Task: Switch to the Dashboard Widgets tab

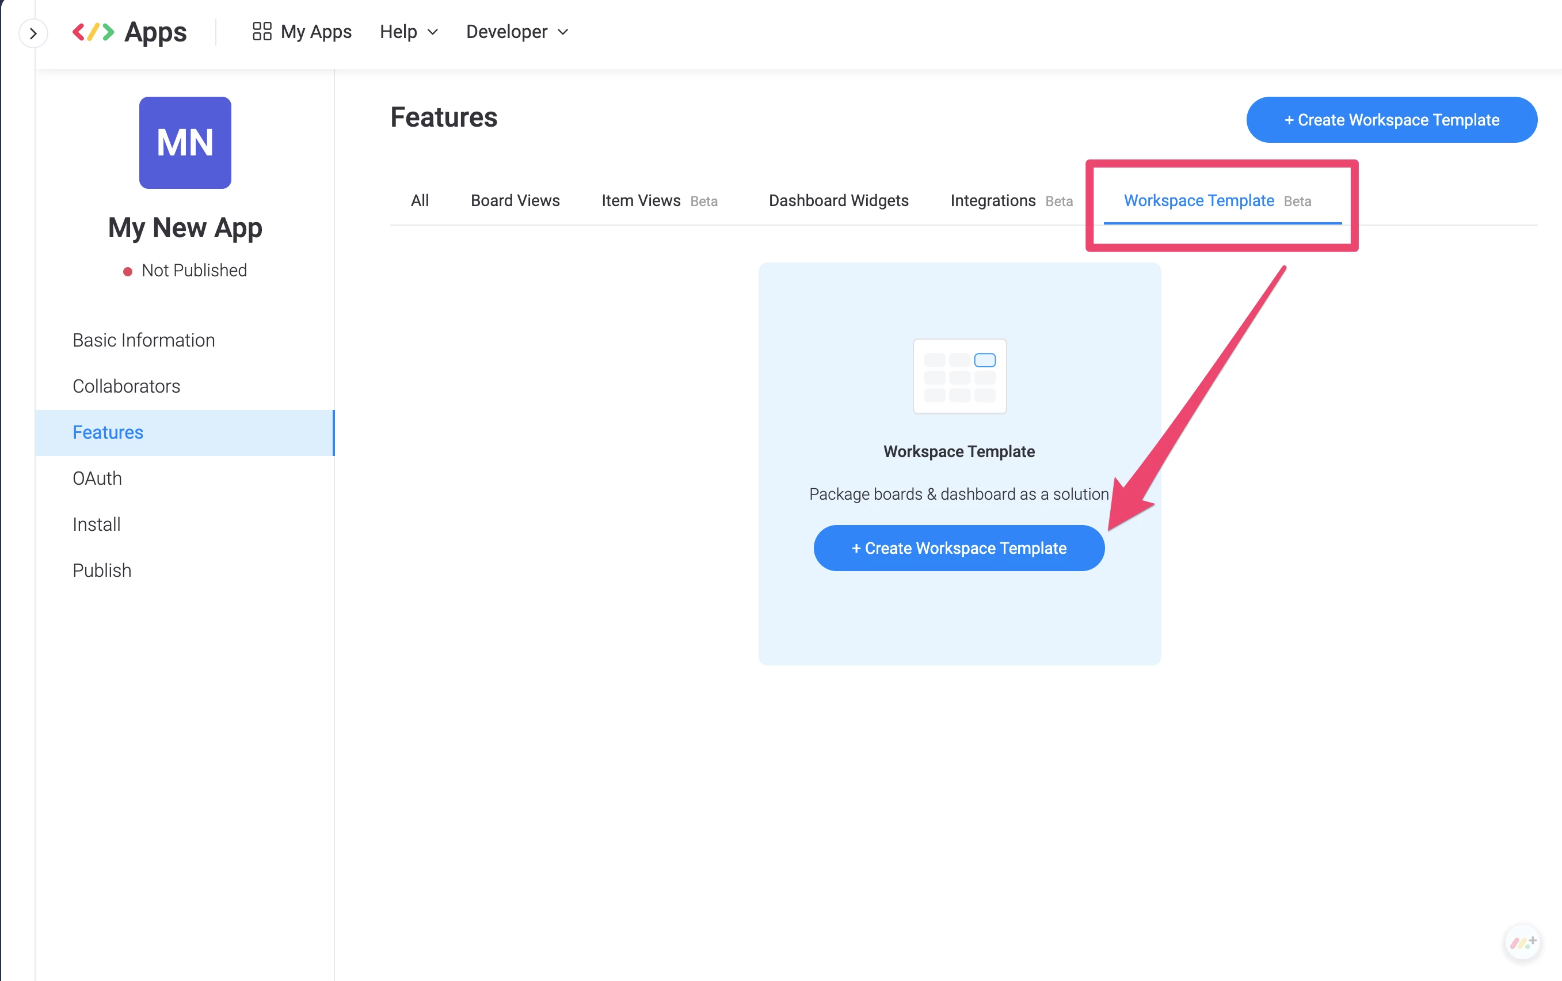Action: pos(838,200)
